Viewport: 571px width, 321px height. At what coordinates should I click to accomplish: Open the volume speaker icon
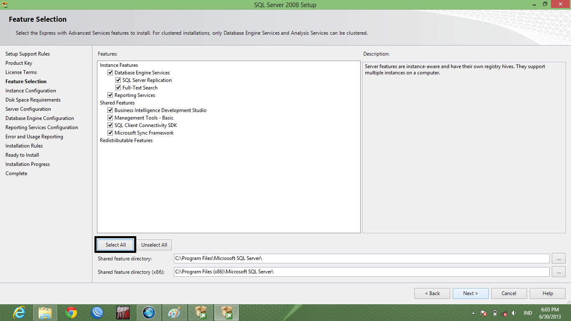click(x=514, y=313)
